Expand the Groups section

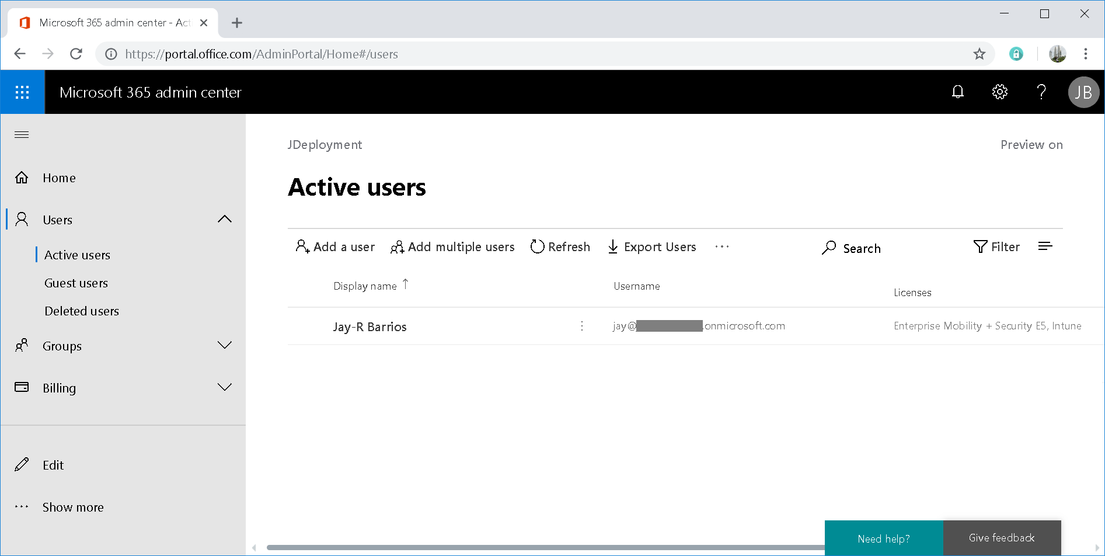225,345
